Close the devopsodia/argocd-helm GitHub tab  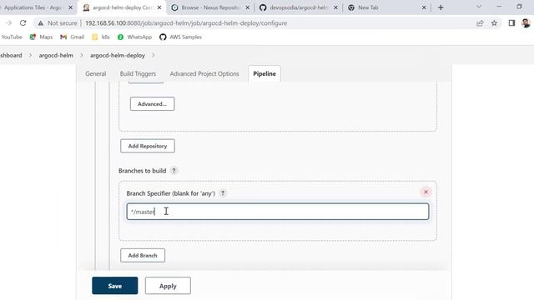pyautogui.click(x=335, y=7)
